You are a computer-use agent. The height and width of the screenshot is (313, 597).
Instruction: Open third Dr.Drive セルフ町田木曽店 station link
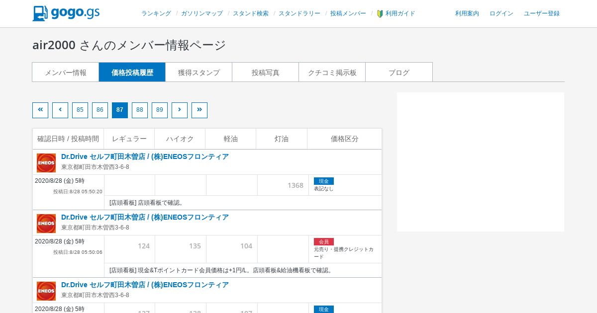[x=145, y=285]
